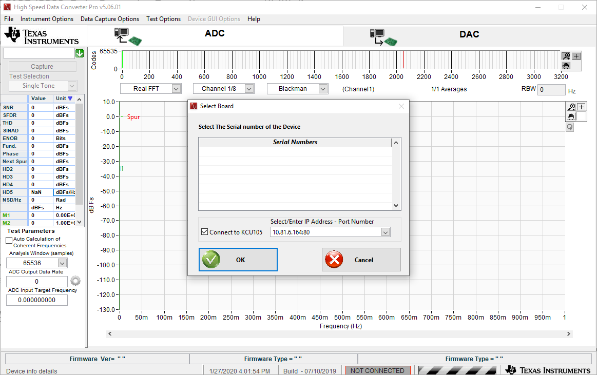Select zoom tool on Codes graph
Viewport: 597px width, 375px height.
pyautogui.click(x=567, y=56)
